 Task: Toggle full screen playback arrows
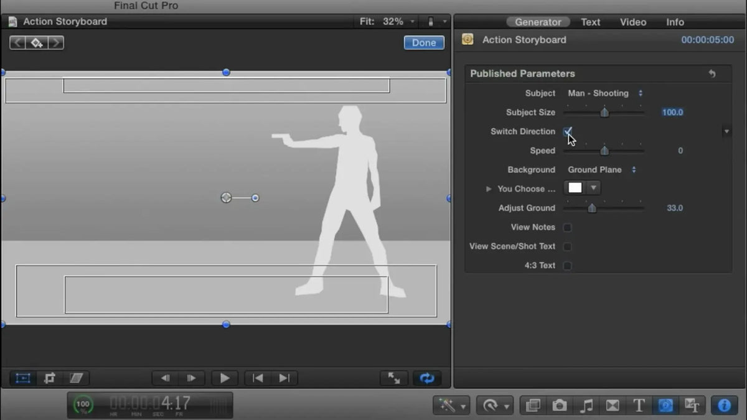(x=394, y=378)
